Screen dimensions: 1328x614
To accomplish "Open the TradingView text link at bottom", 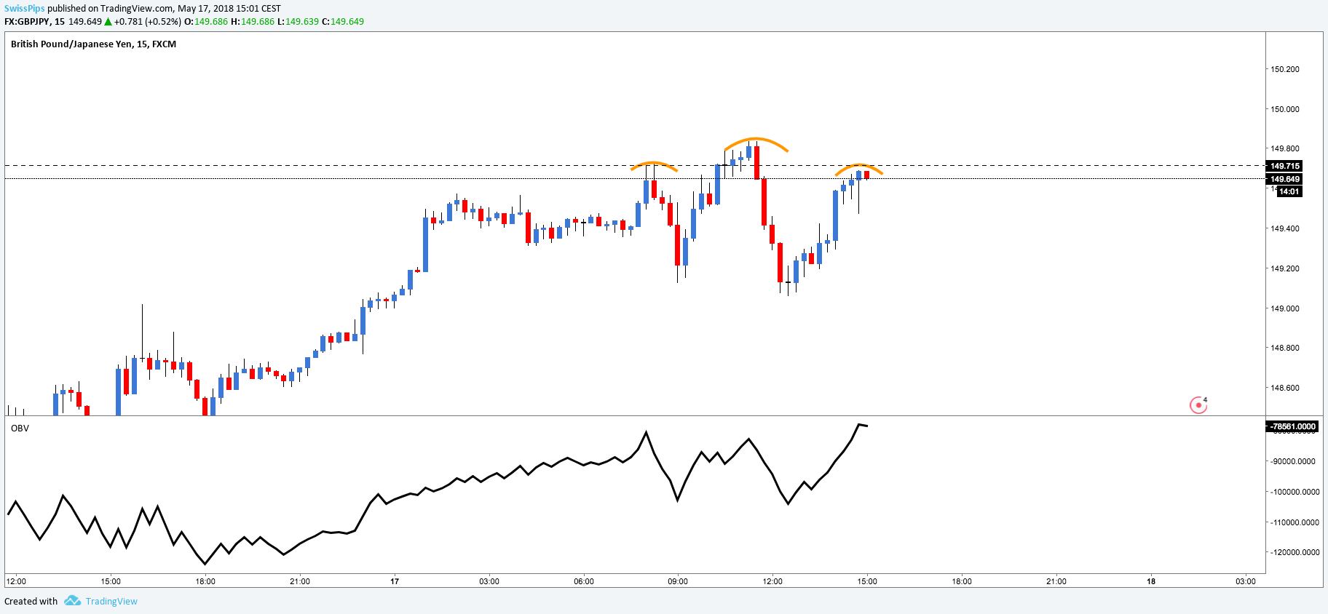I will pyautogui.click(x=111, y=602).
